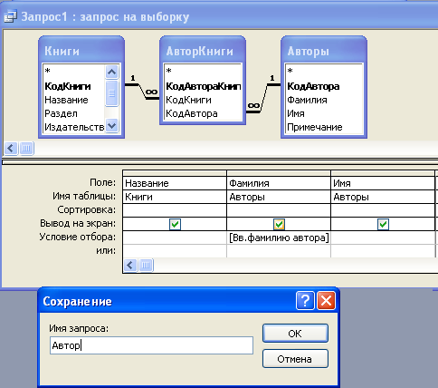This screenshot has width=438, height=388.
Task: Click the tables pane horizontal scroll thumb
Action: [26, 149]
